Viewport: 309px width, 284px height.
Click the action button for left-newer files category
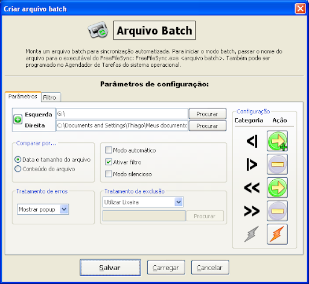click(277, 188)
